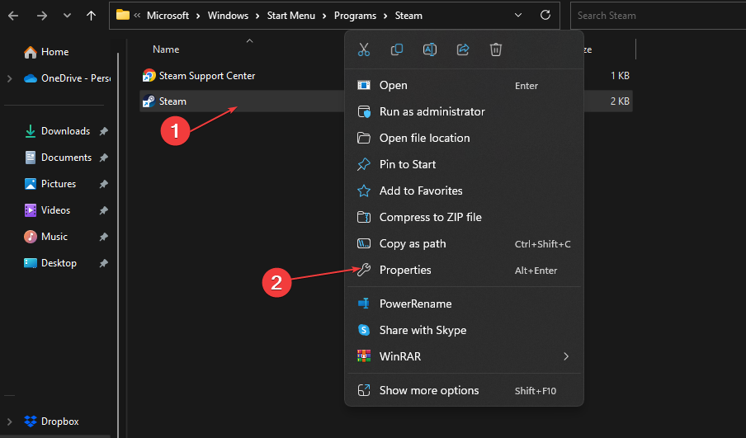Viewport: 746px width, 438px height.
Task: Expand the WinRAR submenu arrow
Action: pyautogui.click(x=566, y=356)
